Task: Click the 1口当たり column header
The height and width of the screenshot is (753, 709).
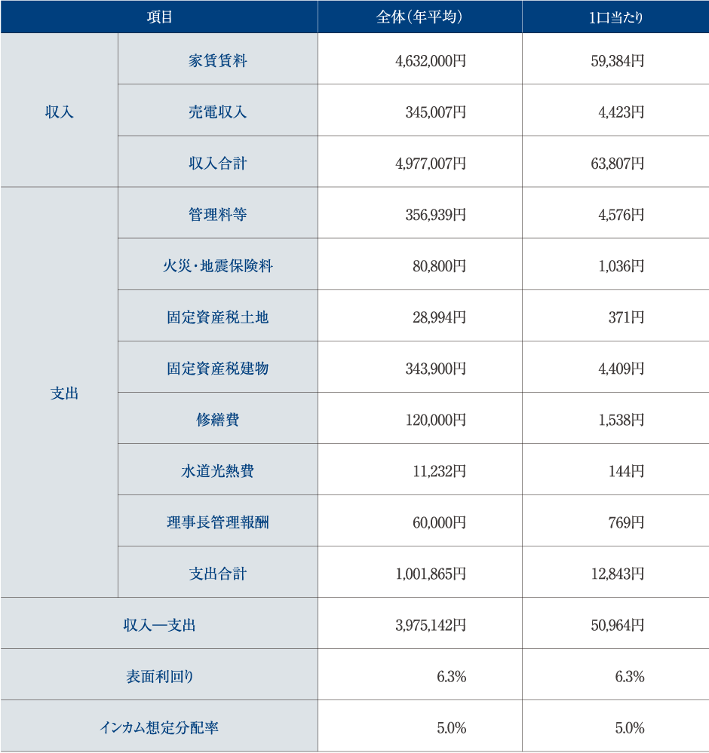Action: pyautogui.click(x=615, y=17)
